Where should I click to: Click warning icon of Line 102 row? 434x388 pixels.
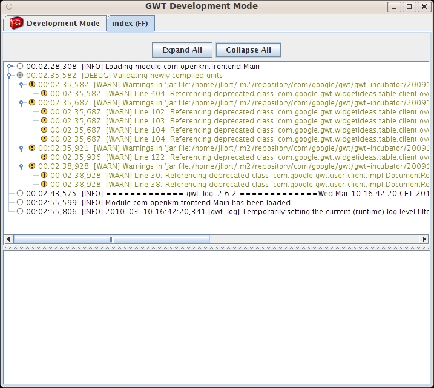pyautogui.click(x=44, y=111)
